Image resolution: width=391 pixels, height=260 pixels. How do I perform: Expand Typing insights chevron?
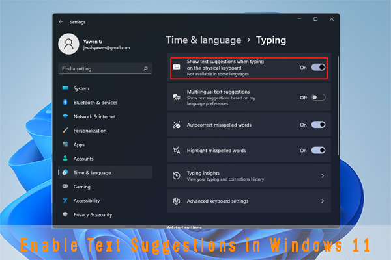click(323, 176)
